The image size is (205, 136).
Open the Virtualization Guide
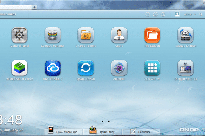point(19,68)
